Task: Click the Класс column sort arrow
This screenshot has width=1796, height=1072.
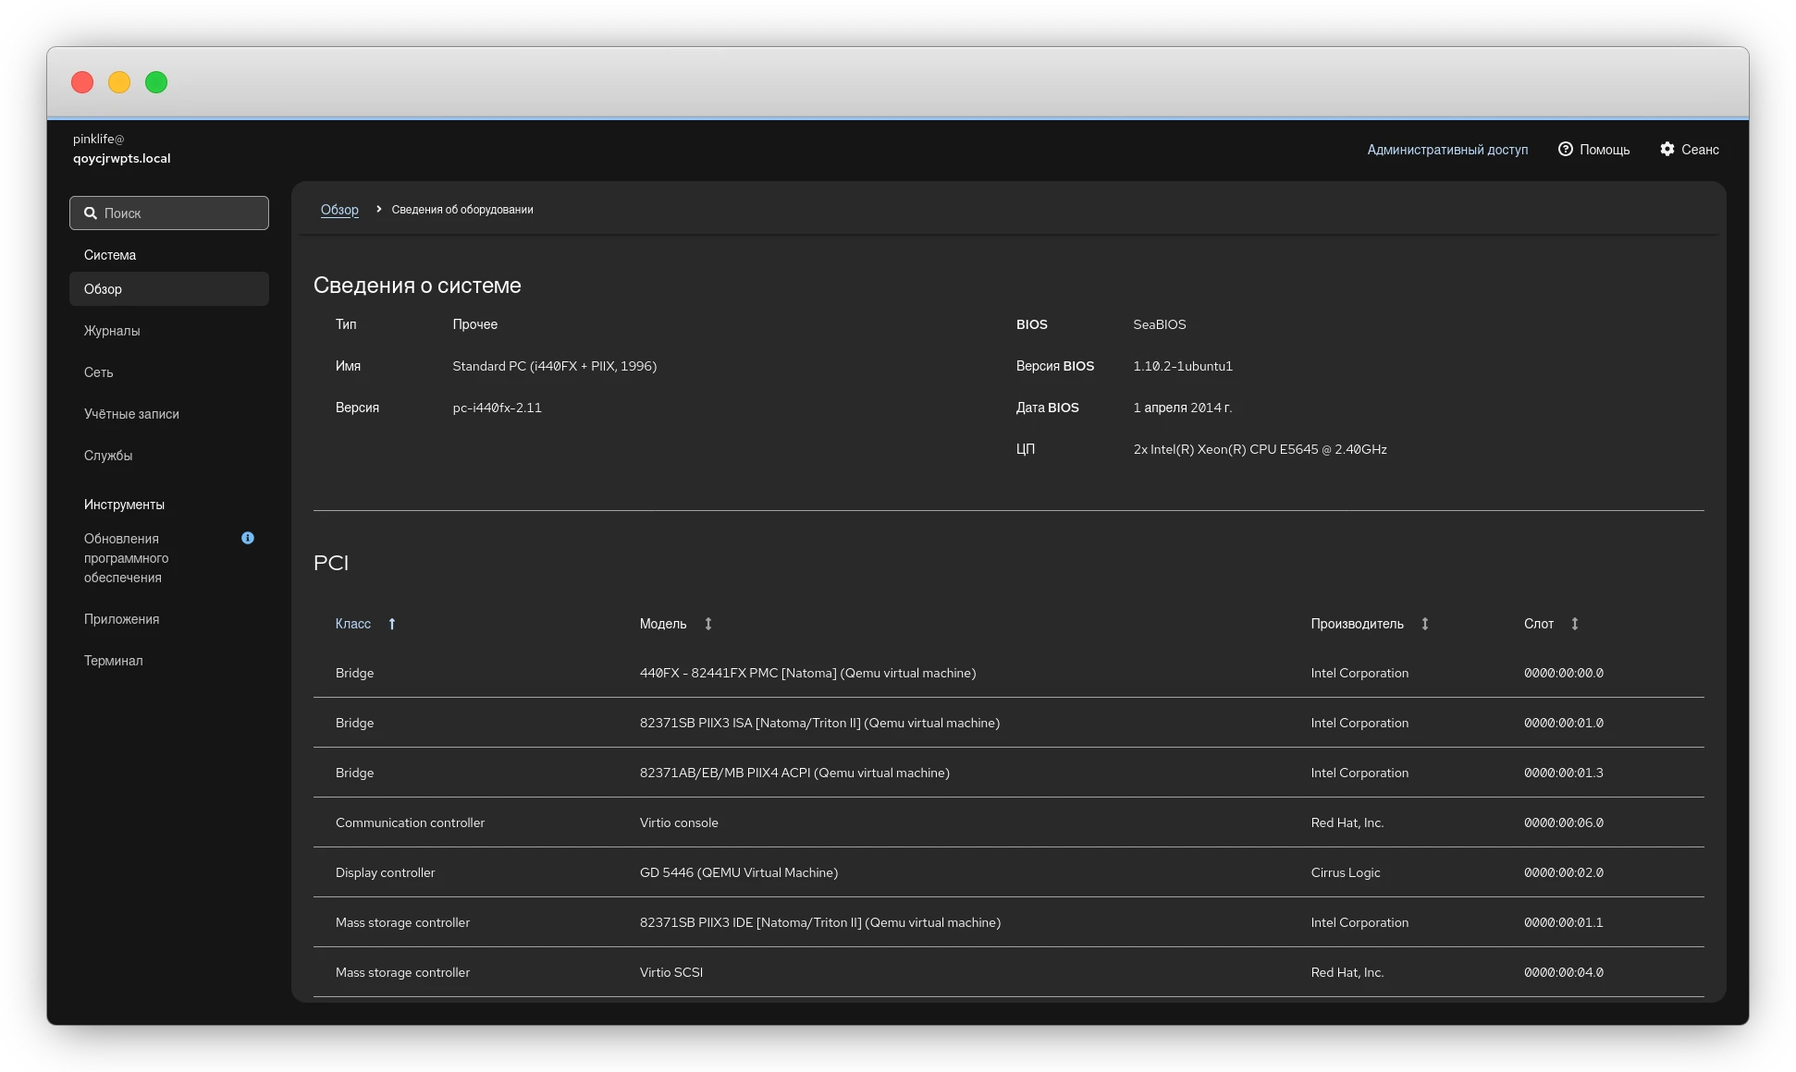Action: (392, 624)
